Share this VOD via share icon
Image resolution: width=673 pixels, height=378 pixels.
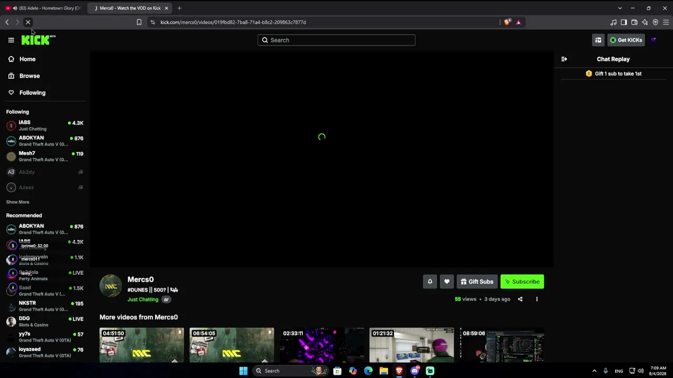tap(520, 299)
